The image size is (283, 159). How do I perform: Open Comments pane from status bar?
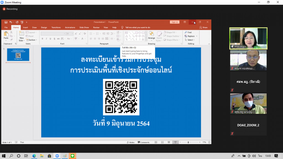coord(144,142)
